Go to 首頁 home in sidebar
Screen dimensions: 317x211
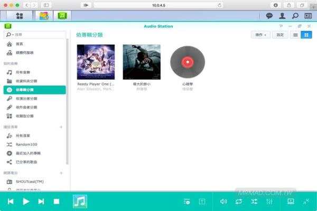coord(34,44)
